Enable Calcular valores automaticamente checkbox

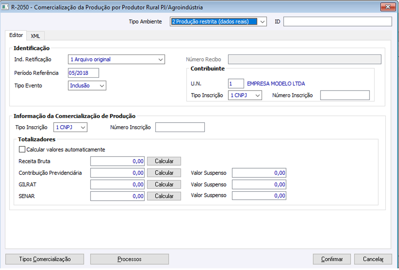pyautogui.click(x=22, y=150)
